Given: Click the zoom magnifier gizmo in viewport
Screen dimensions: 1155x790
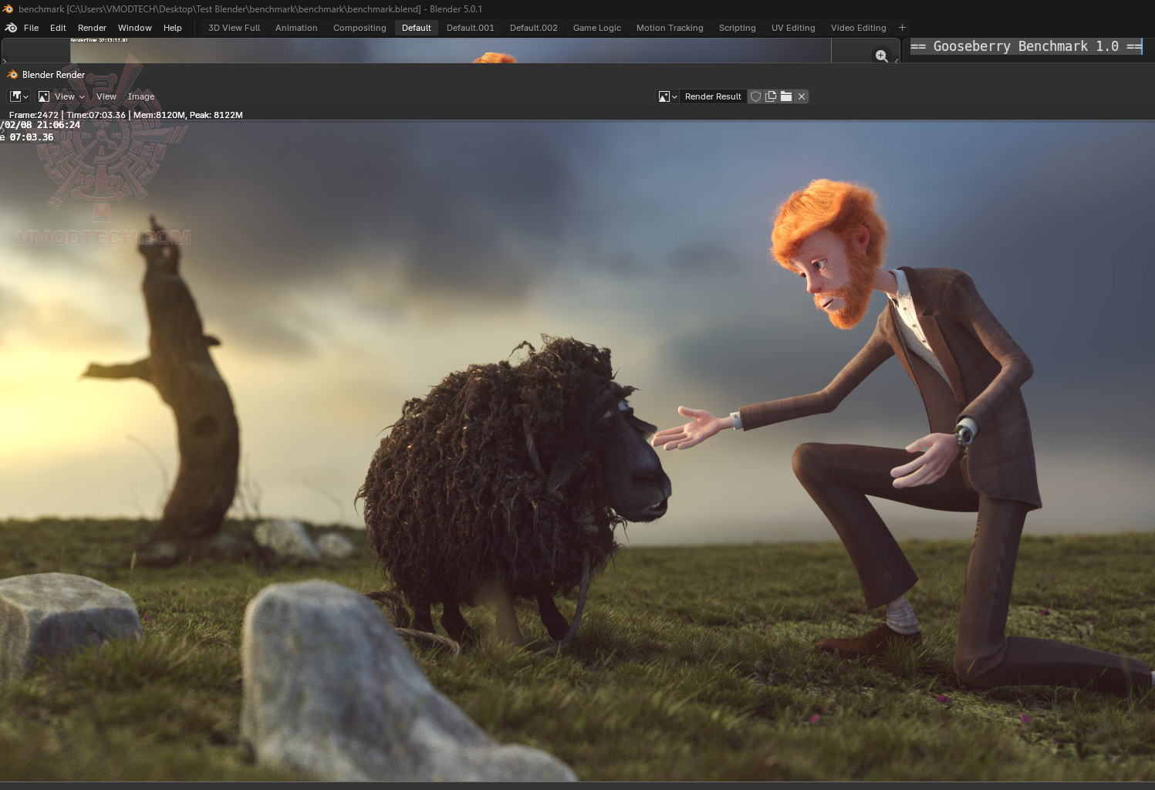Looking at the screenshot, I should [881, 56].
